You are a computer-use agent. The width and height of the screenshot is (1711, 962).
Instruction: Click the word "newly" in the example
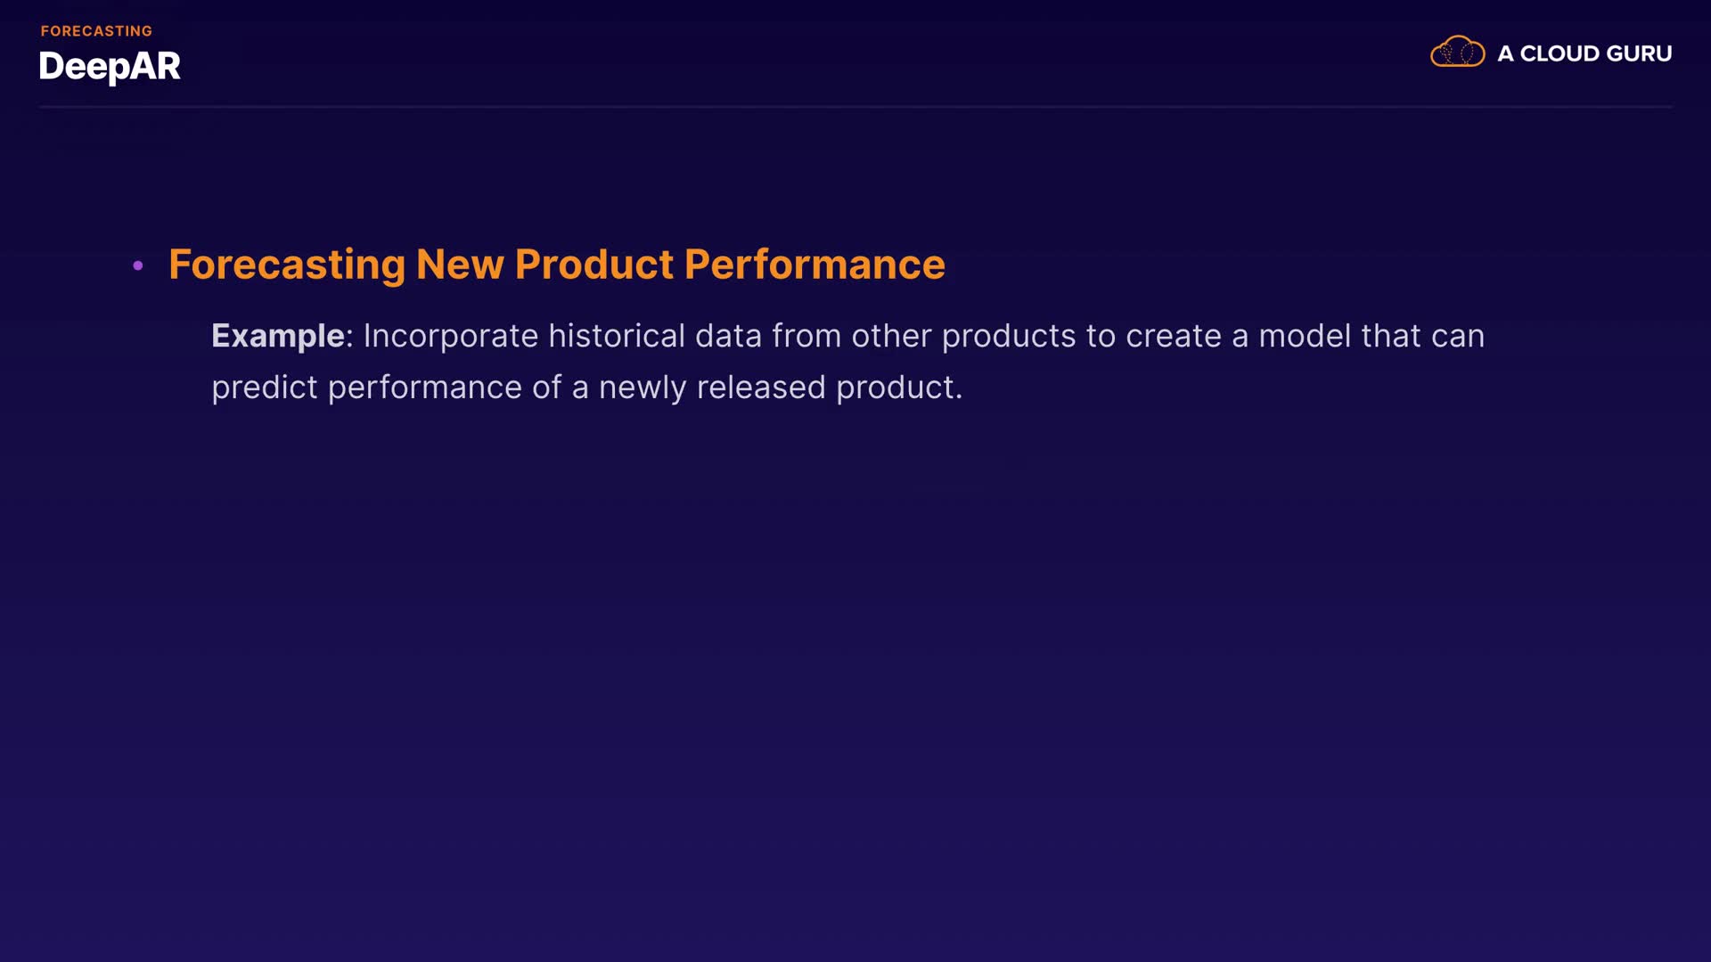pos(642,387)
